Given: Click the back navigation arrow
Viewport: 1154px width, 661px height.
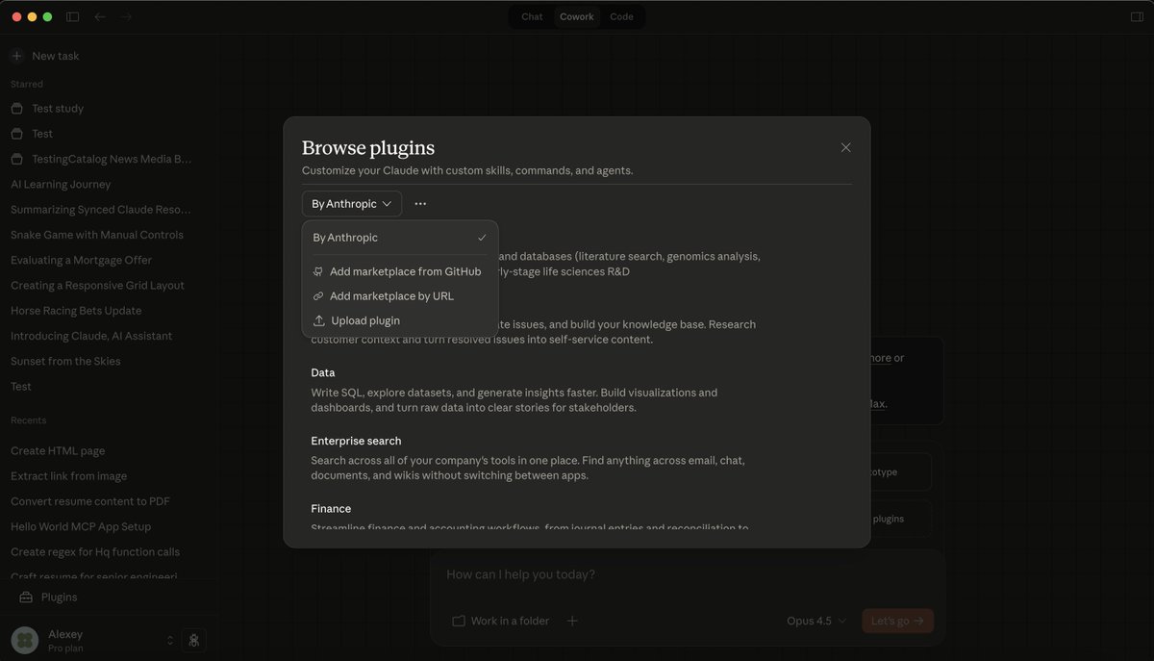Looking at the screenshot, I should [x=99, y=16].
